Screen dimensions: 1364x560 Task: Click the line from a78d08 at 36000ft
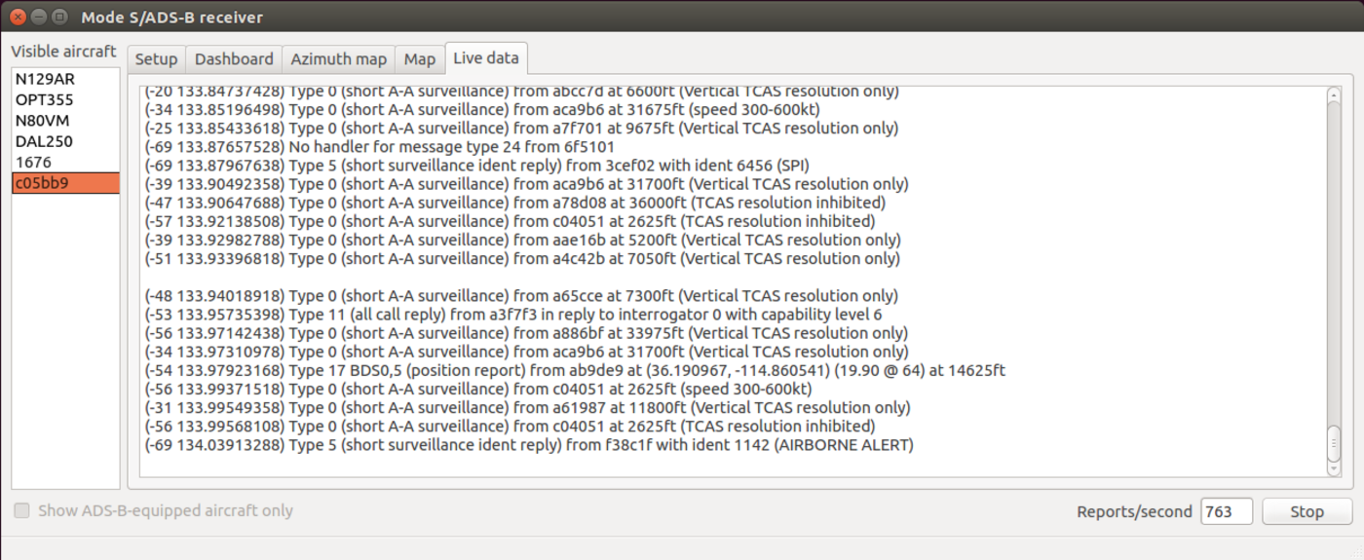click(x=514, y=203)
